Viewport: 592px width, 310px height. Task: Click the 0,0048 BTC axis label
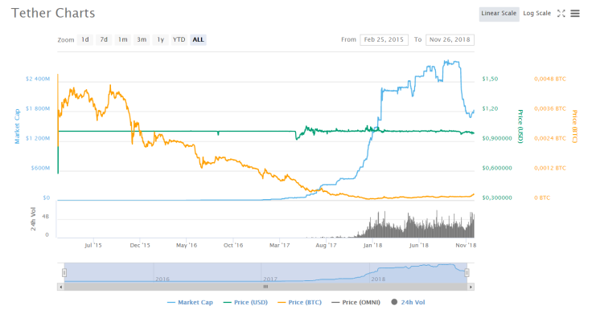[x=550, y=79]
